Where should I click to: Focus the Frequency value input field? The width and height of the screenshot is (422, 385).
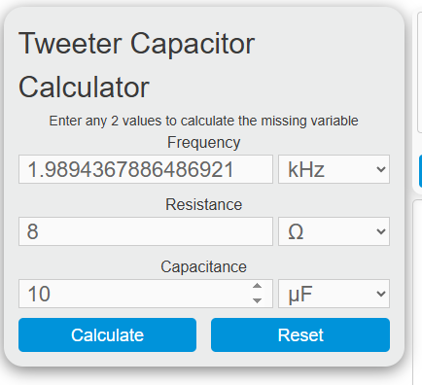tap(146, 169)
